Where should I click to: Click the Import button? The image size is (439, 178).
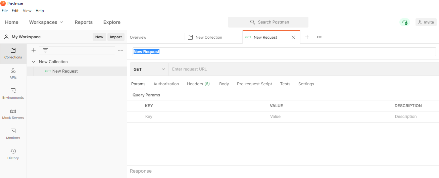click(x=116, y=37)
